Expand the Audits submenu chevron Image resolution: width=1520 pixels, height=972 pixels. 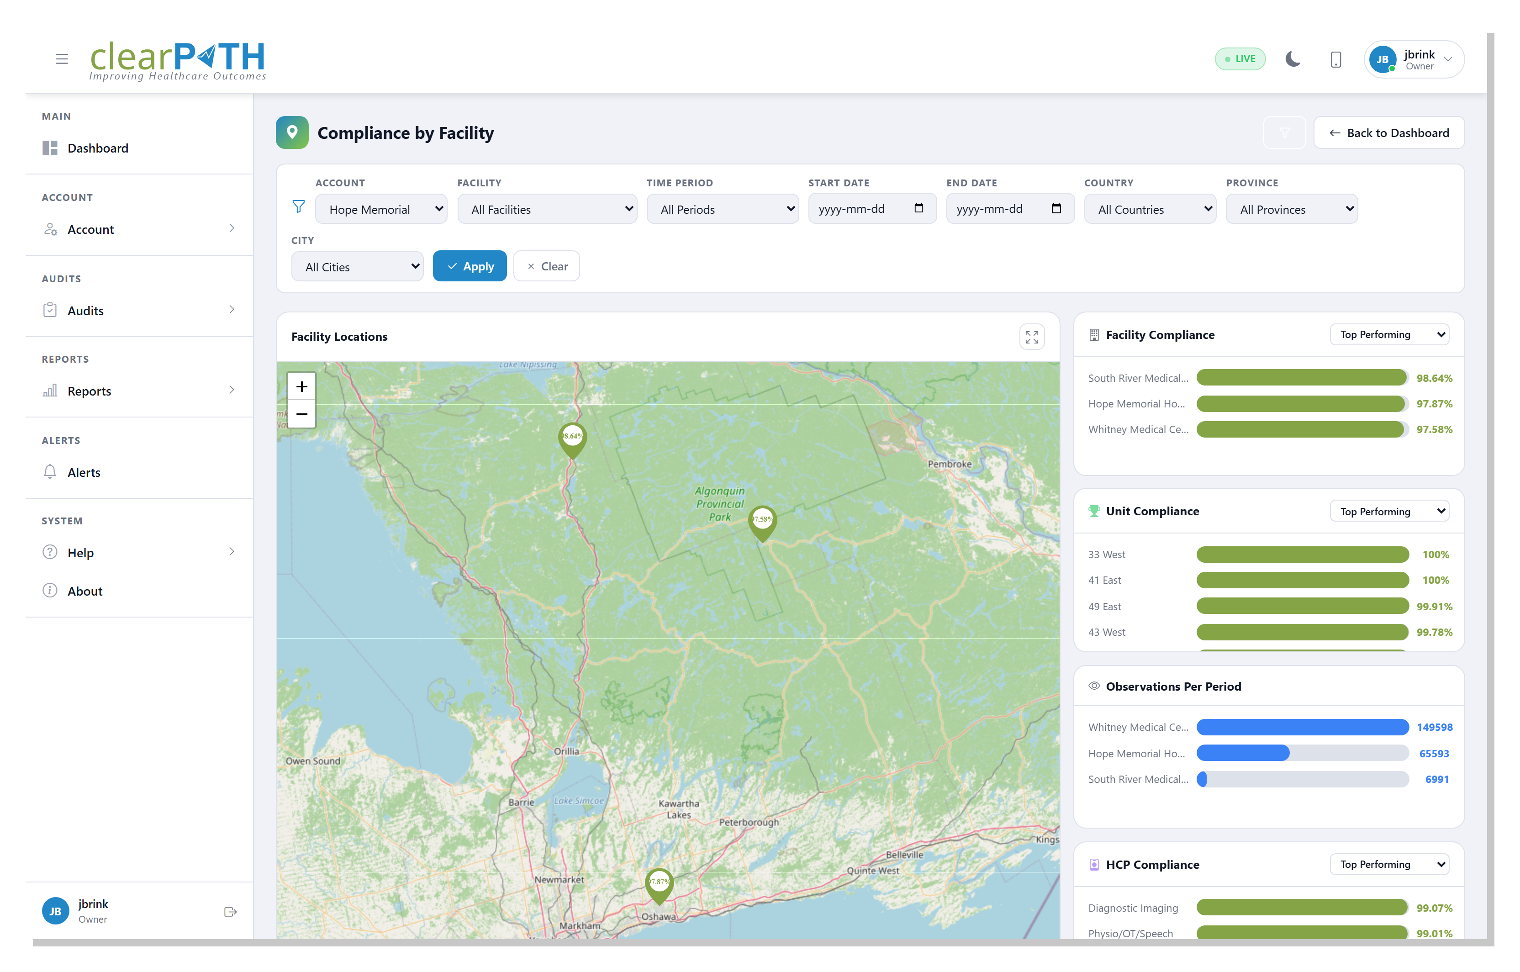pos(232,309)
